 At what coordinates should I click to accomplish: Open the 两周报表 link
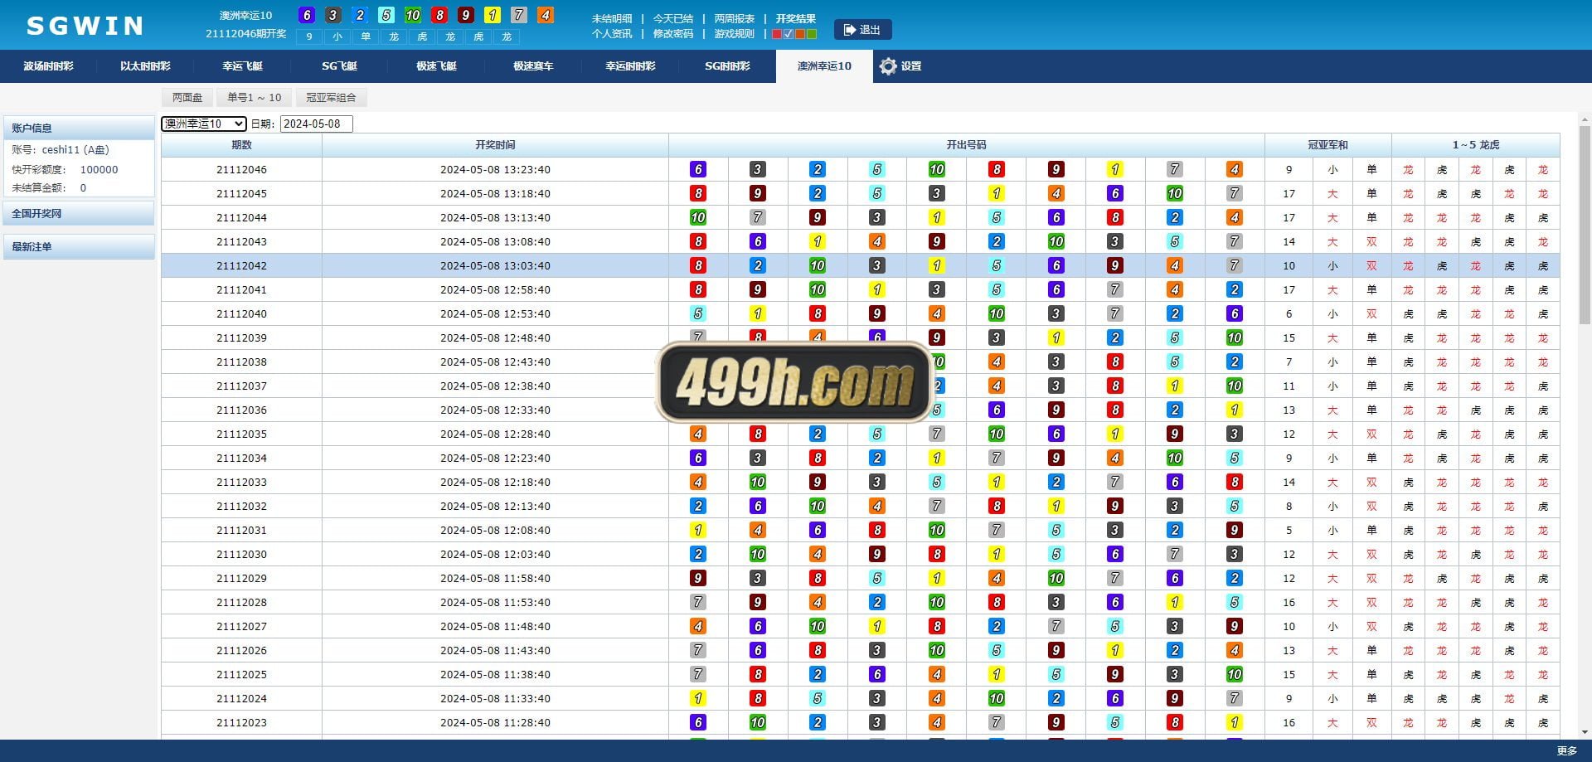pyautogui.click(x=735, y=18)
